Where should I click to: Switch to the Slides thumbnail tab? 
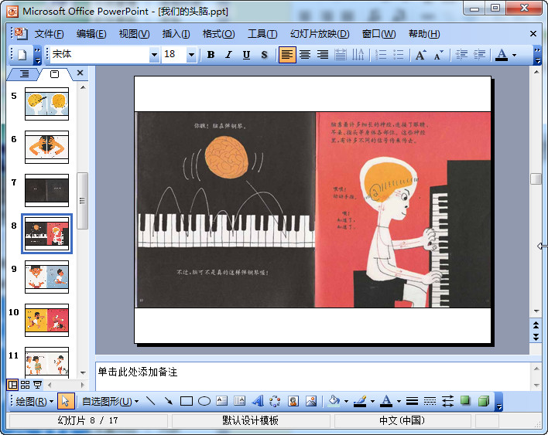[54, 73]
